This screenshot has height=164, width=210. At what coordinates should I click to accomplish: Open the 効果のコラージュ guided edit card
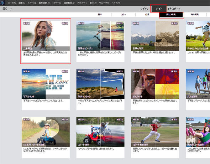(x=100, y=41)
